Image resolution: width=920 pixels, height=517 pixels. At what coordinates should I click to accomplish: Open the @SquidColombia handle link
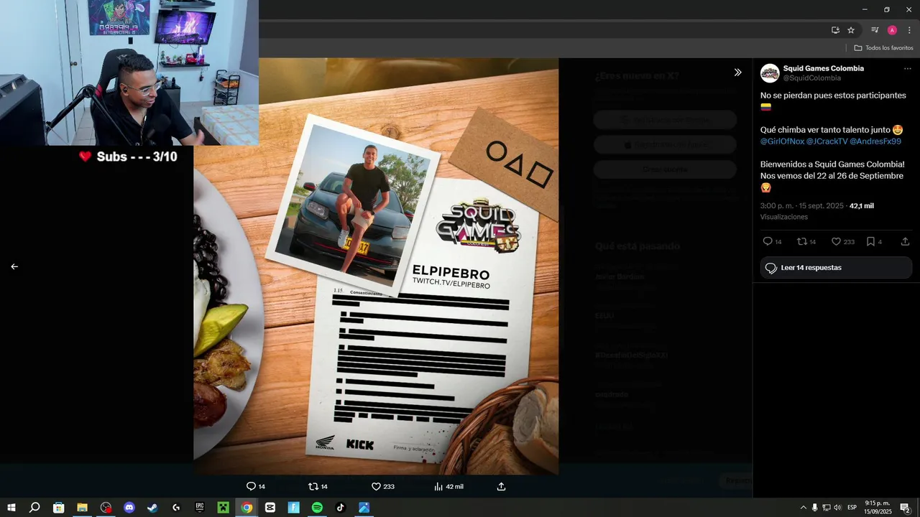coord(812,78)
